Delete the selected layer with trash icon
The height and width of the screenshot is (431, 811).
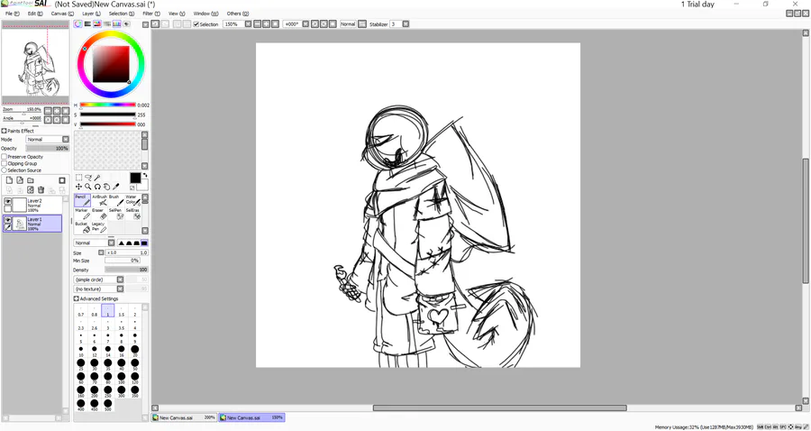41,190
